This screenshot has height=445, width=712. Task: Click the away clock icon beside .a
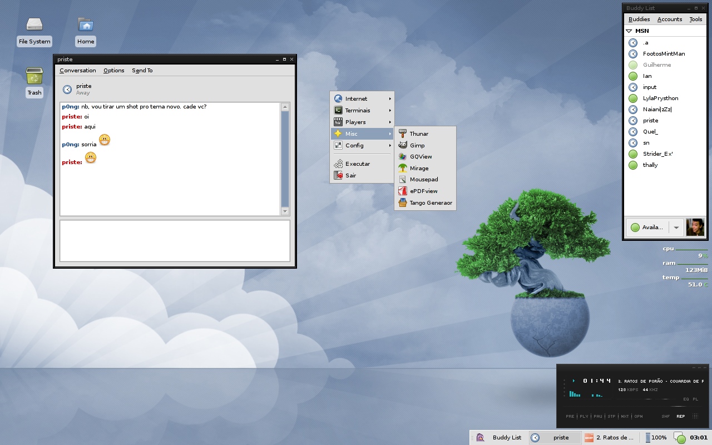tap(633, 43)
